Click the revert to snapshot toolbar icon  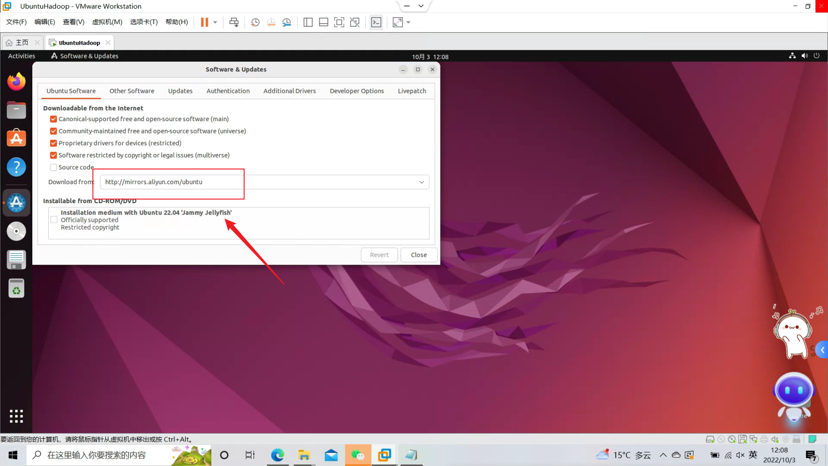point(271,22)
